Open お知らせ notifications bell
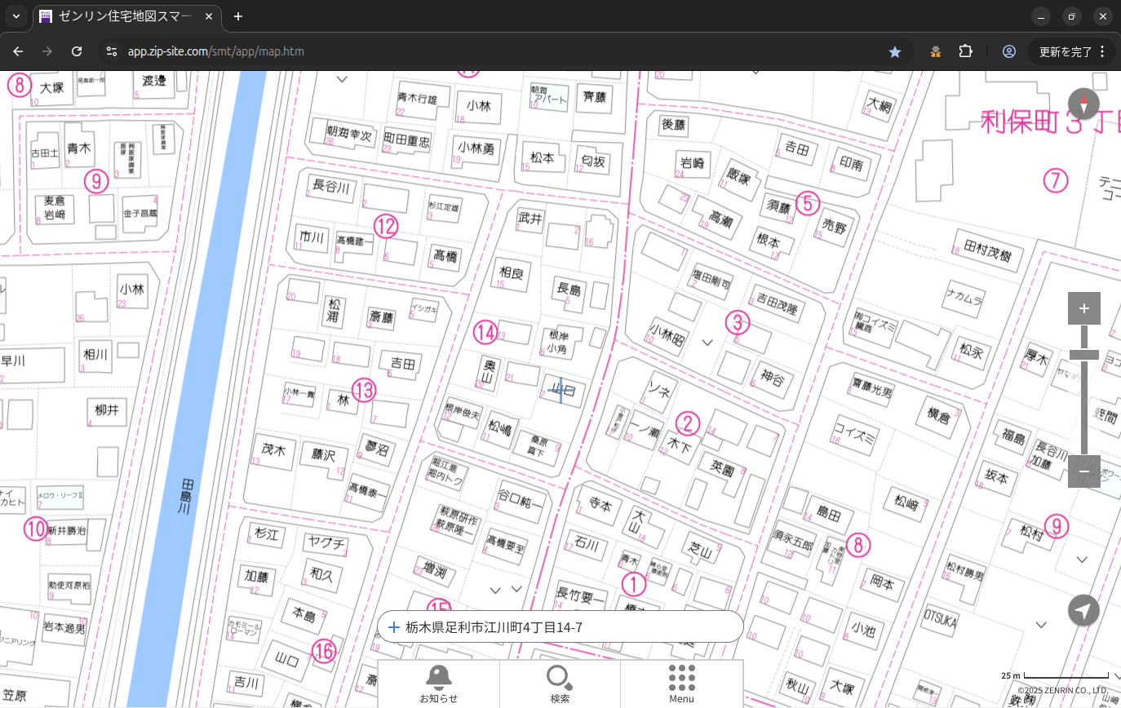Screen dimensions: 1121x708 tap(439, 684)
